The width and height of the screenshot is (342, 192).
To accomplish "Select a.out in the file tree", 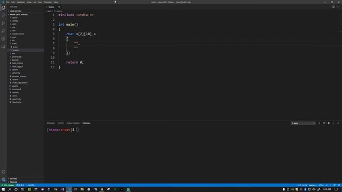I will 26,47.
